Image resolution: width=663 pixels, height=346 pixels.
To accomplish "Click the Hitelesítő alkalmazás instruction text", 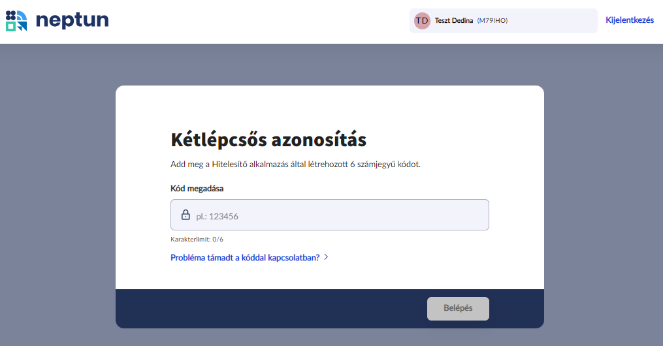I will 295,164.
